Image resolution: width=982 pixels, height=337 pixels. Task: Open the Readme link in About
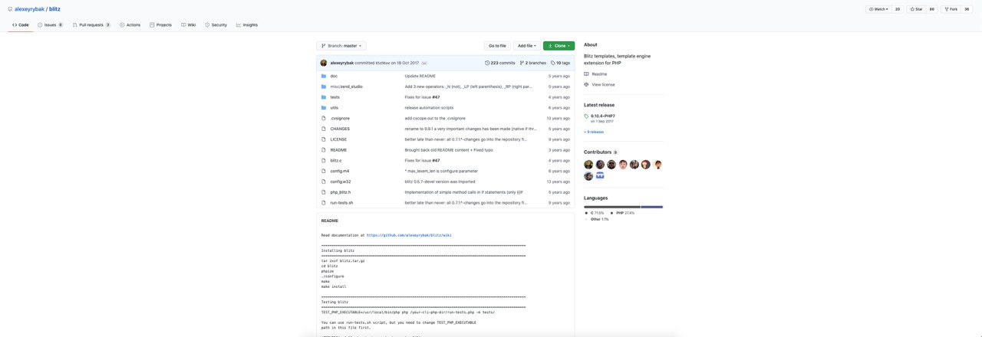599,74
